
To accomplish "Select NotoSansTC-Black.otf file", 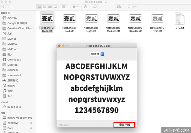I will 47,22.
